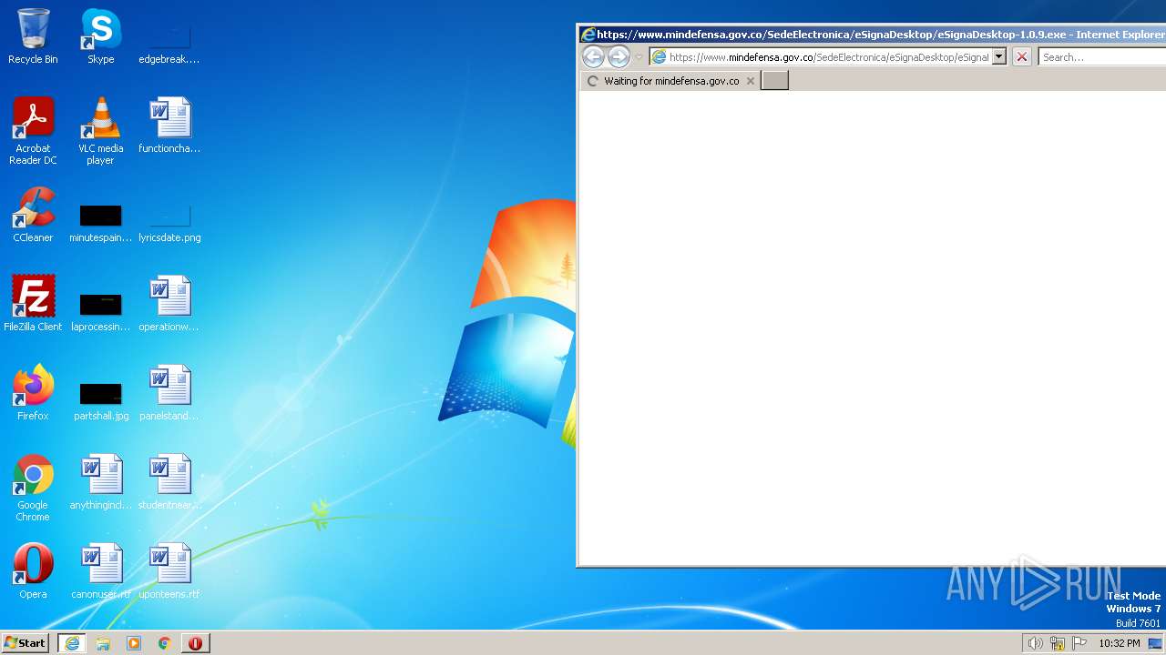Open Windows Media Player taskbar icon
Image resolution: width=1166 pixels, height=655 pixels.
pos(134,643)
